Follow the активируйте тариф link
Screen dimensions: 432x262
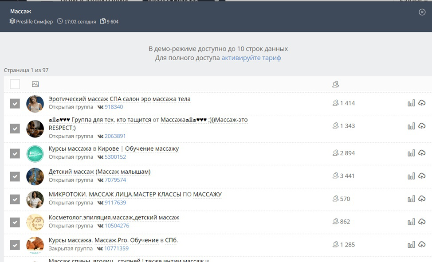click(x=251, y=58)
